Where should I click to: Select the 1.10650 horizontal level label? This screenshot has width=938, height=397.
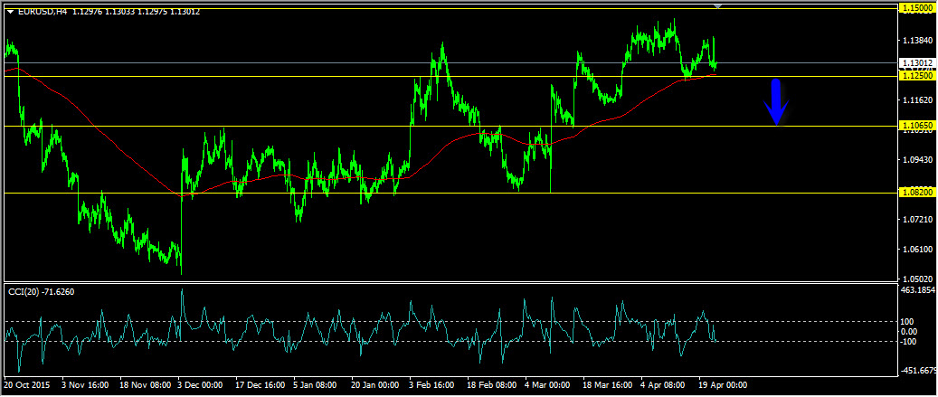(916, 125)
